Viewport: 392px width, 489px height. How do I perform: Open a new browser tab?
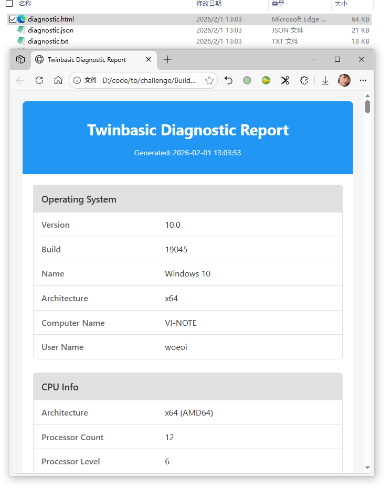[167, 59]
